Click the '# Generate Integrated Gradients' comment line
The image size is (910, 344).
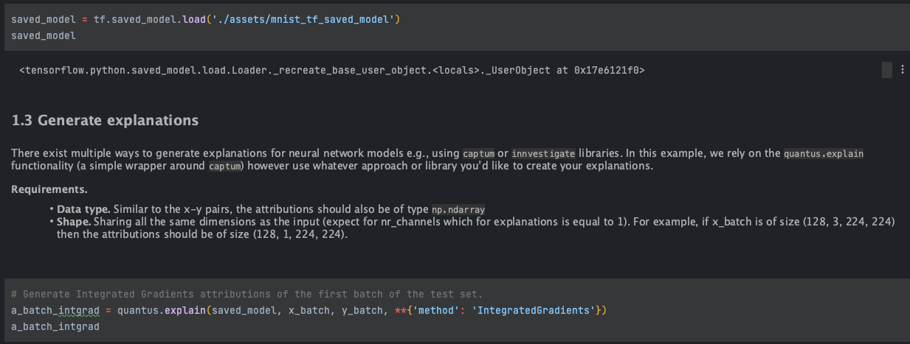(247, 294)
